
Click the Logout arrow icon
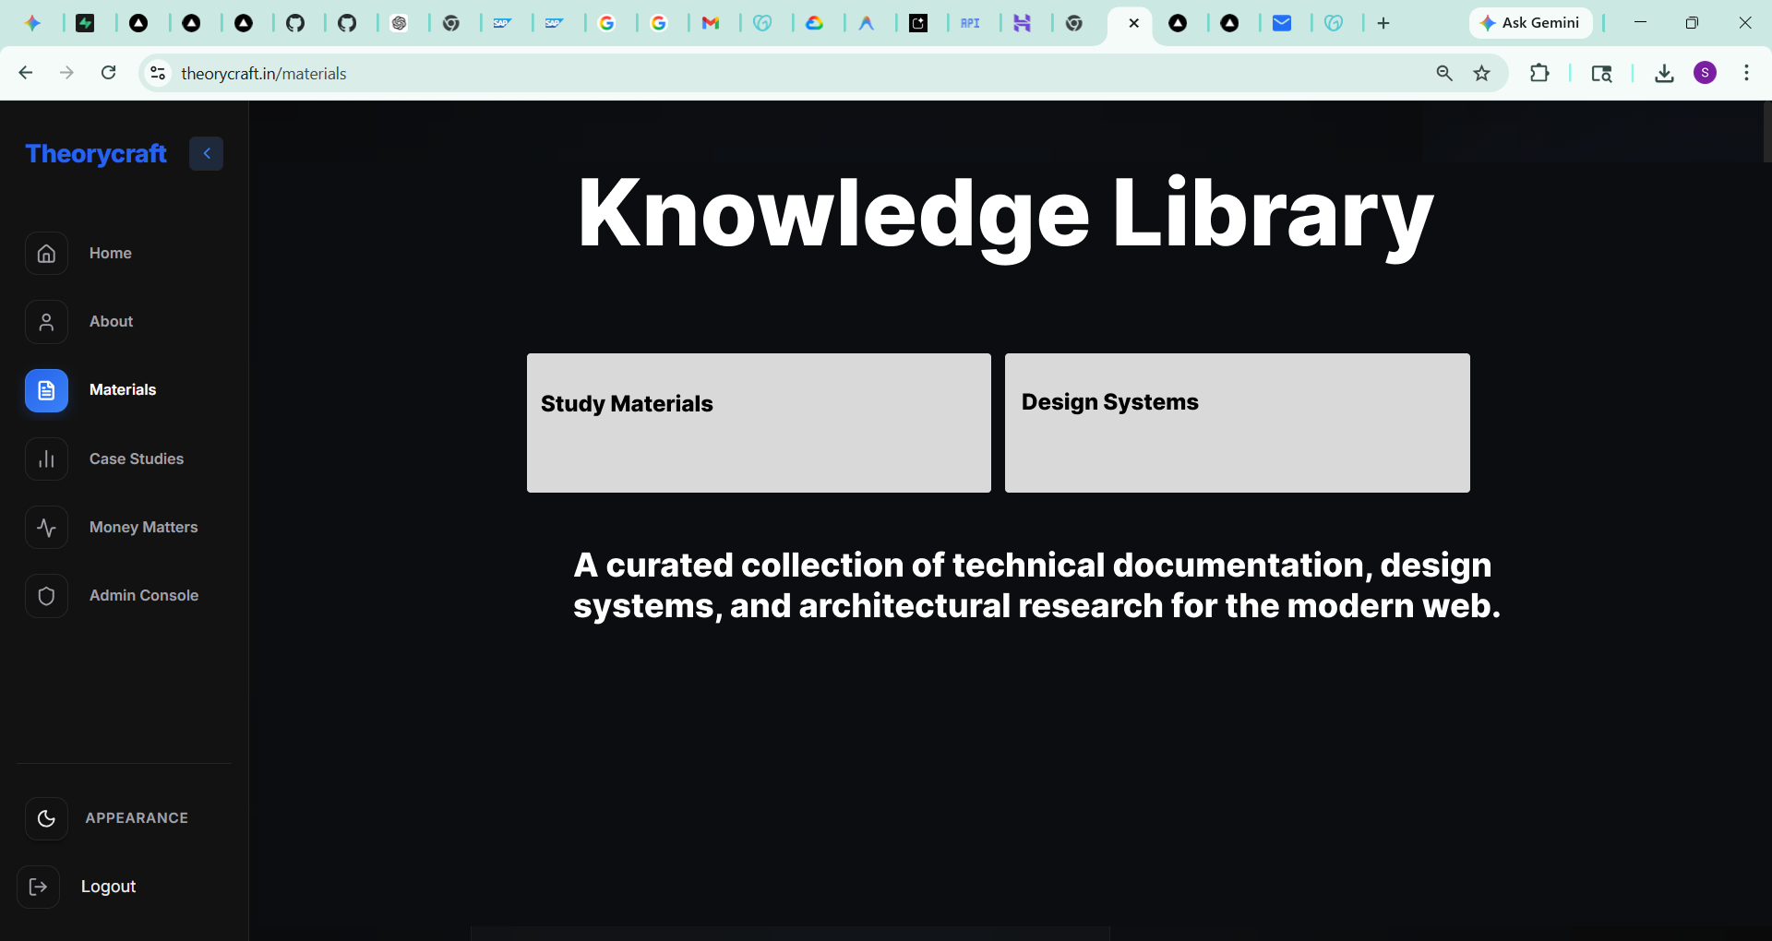click(x=38, y=887)
